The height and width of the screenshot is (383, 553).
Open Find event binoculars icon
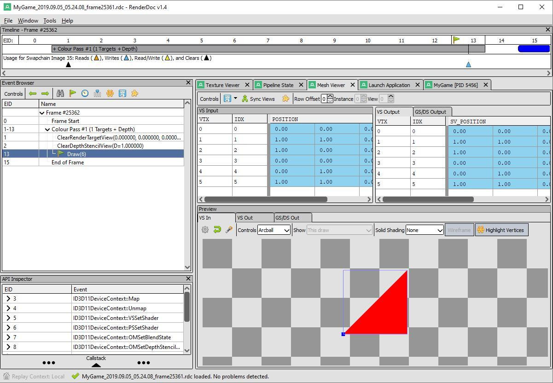[60, 93]
